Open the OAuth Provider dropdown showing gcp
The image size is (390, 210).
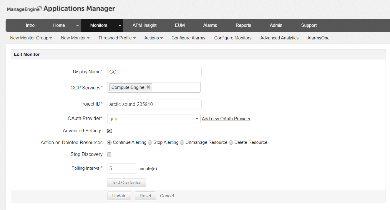pyautogui.click(x=154, y=119)
